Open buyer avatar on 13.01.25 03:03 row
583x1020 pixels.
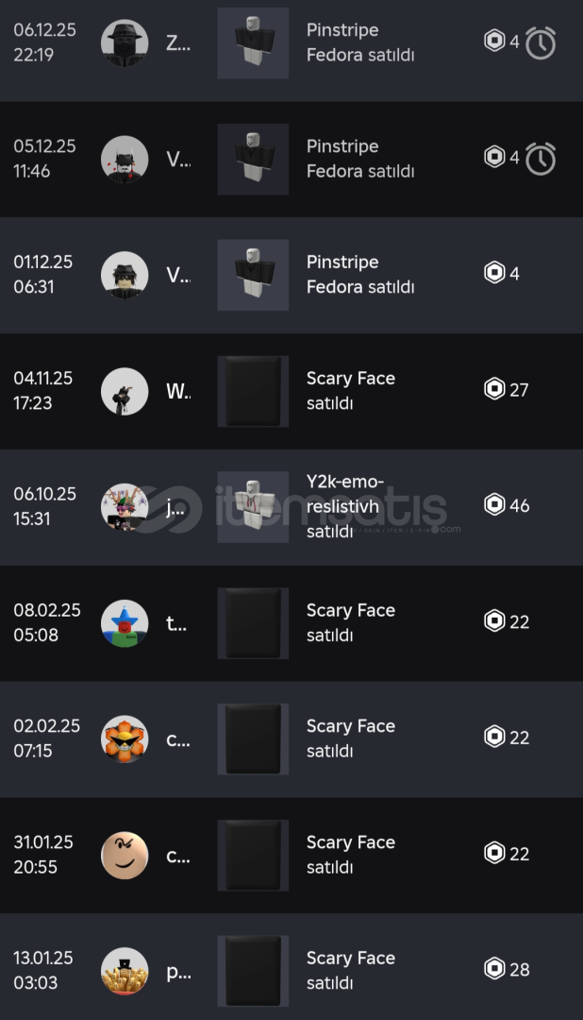coord(125,971)
